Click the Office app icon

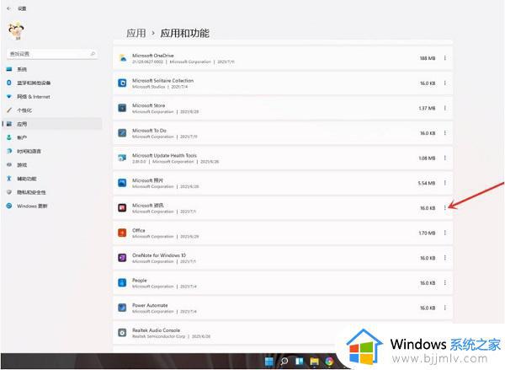[122, 233]
